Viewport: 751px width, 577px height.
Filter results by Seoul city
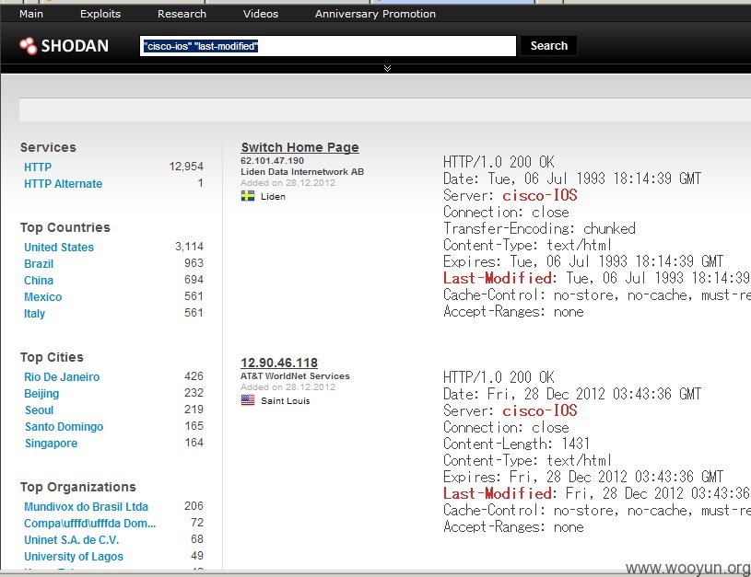pos(40,410)
